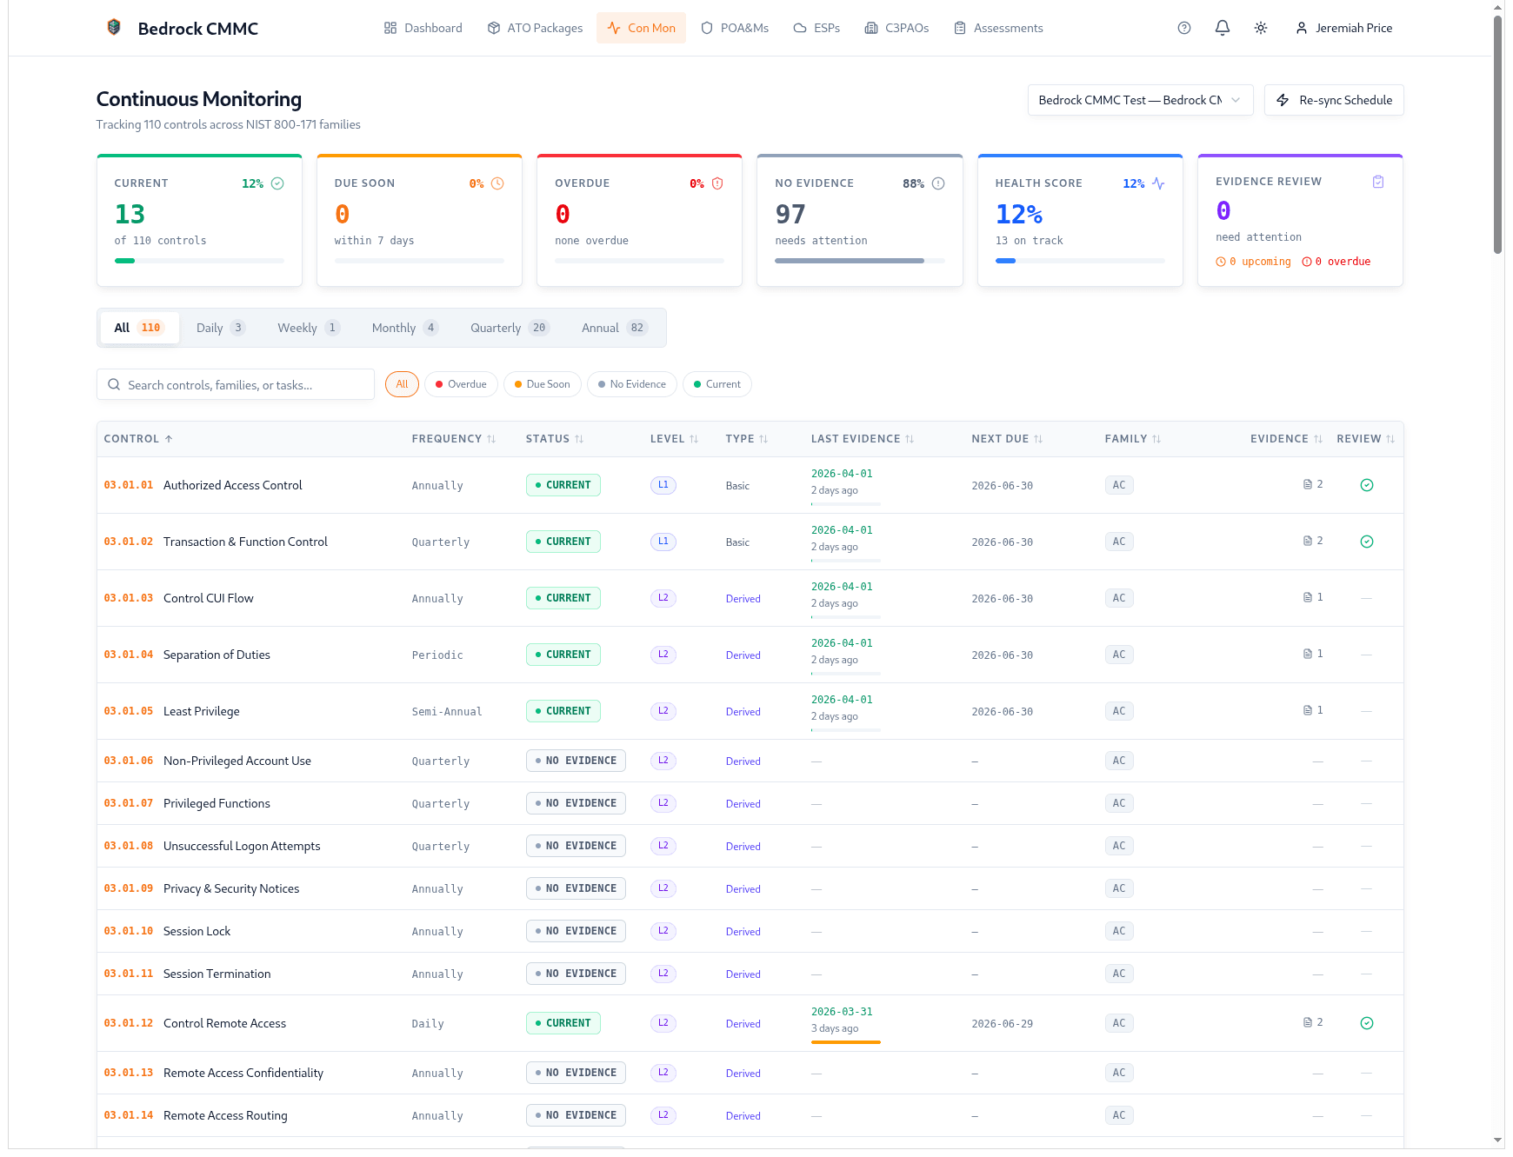This screenshot has width=1513, height=1157.
Task: Click inside the controls search field
Action: [x=235, y=384]
